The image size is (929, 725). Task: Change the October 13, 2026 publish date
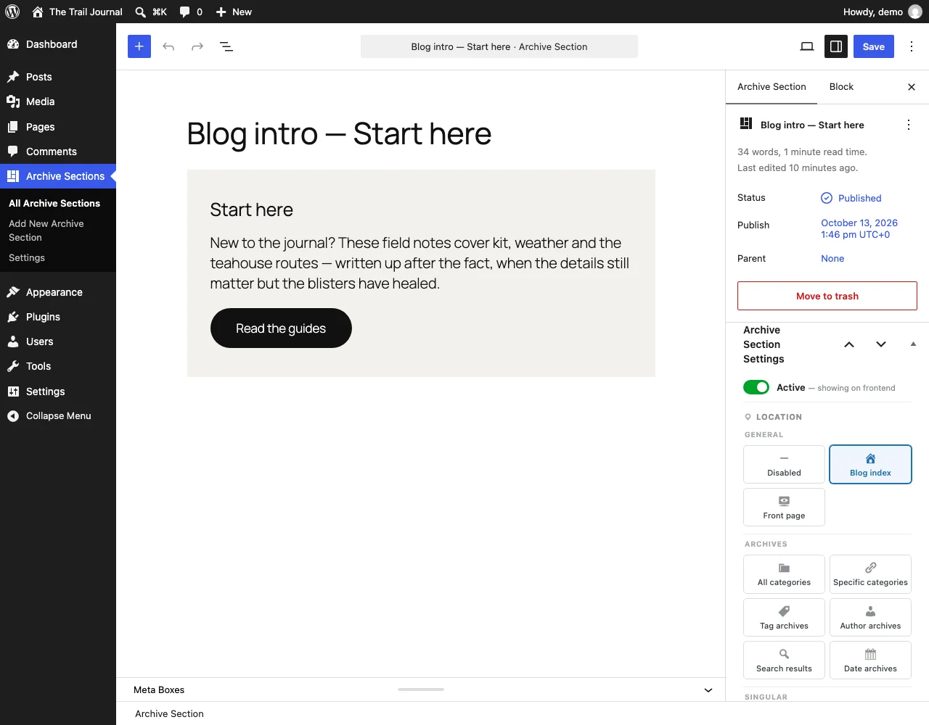(x=859, y=228)
